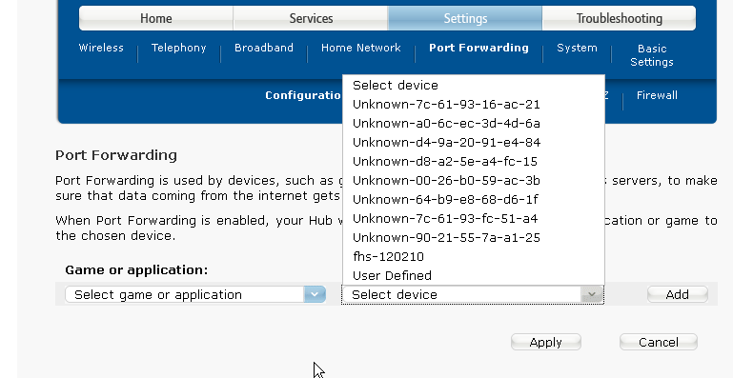Open Home Network settings

(x=361, y=48)
